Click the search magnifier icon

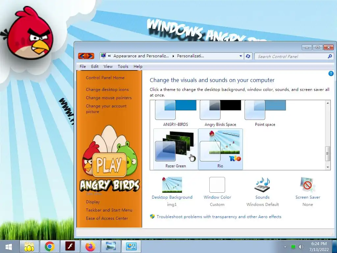(x=330, y=56)
